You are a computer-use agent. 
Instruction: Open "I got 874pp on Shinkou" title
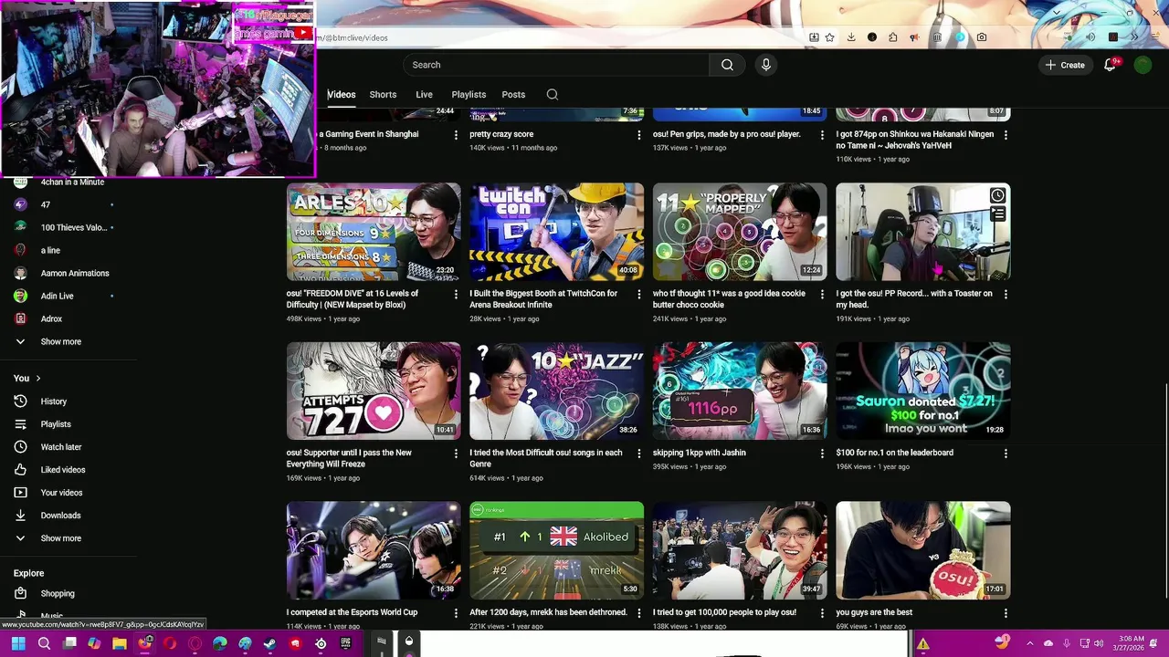pos(914,140)
